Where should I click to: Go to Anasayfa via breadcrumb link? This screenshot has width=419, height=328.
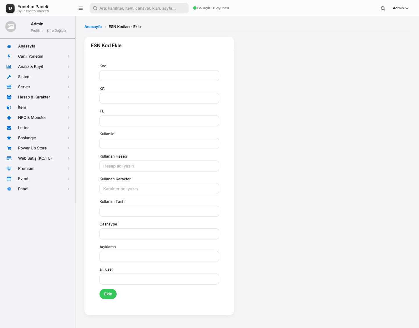93,27
